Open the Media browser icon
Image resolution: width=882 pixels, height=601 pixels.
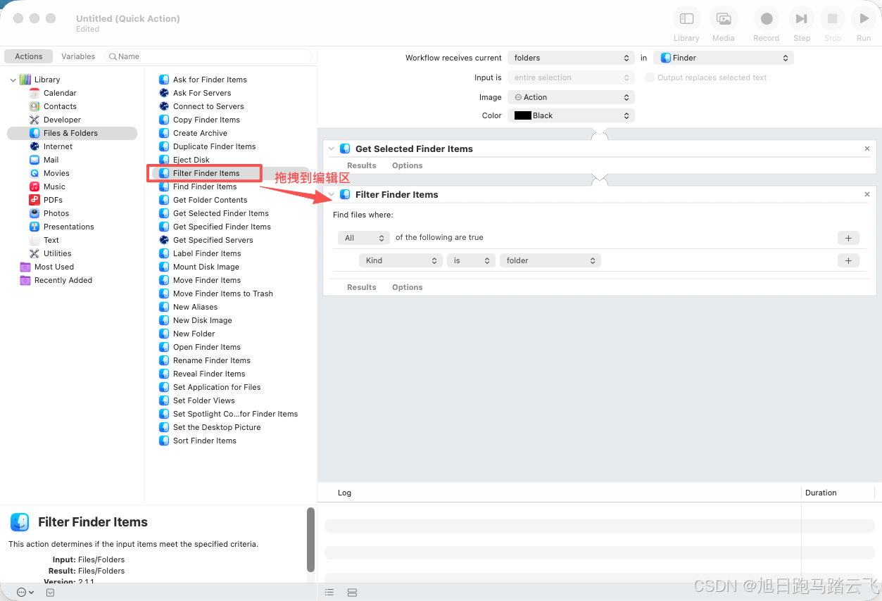[x=723, y=19]
